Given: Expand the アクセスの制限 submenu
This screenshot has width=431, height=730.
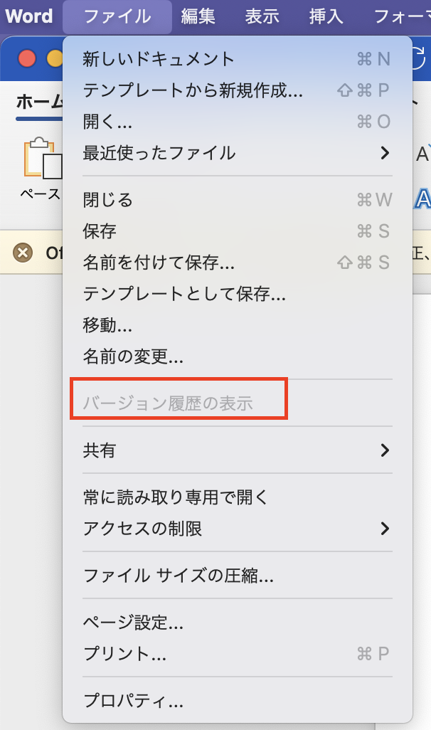Looking at the screenshot, I should [x=384, y=528].
